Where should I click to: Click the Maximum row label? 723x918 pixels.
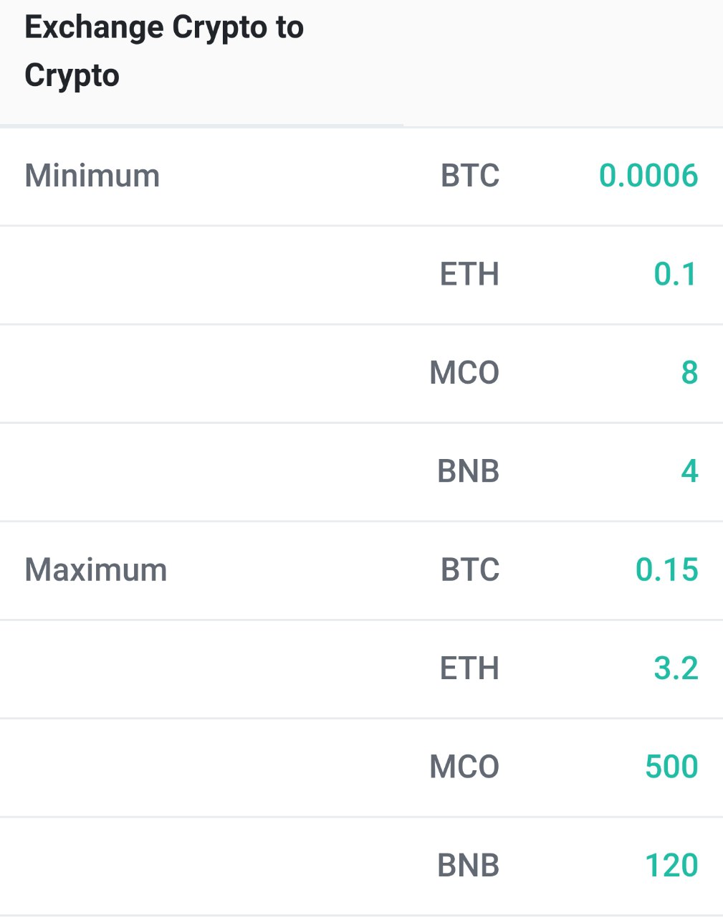[95, 570]
